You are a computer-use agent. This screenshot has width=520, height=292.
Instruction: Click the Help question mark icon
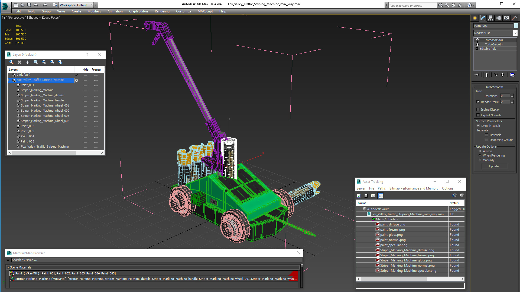(x=469, y=5)
